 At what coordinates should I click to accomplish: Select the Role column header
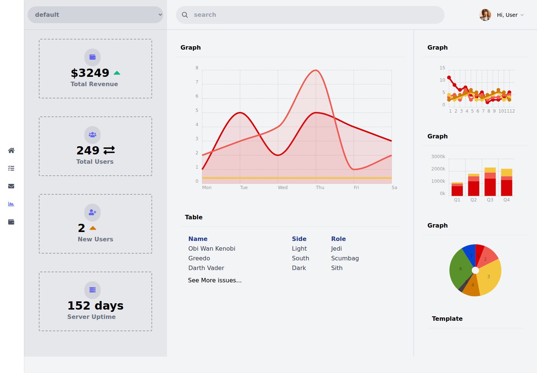click(339, 239)
